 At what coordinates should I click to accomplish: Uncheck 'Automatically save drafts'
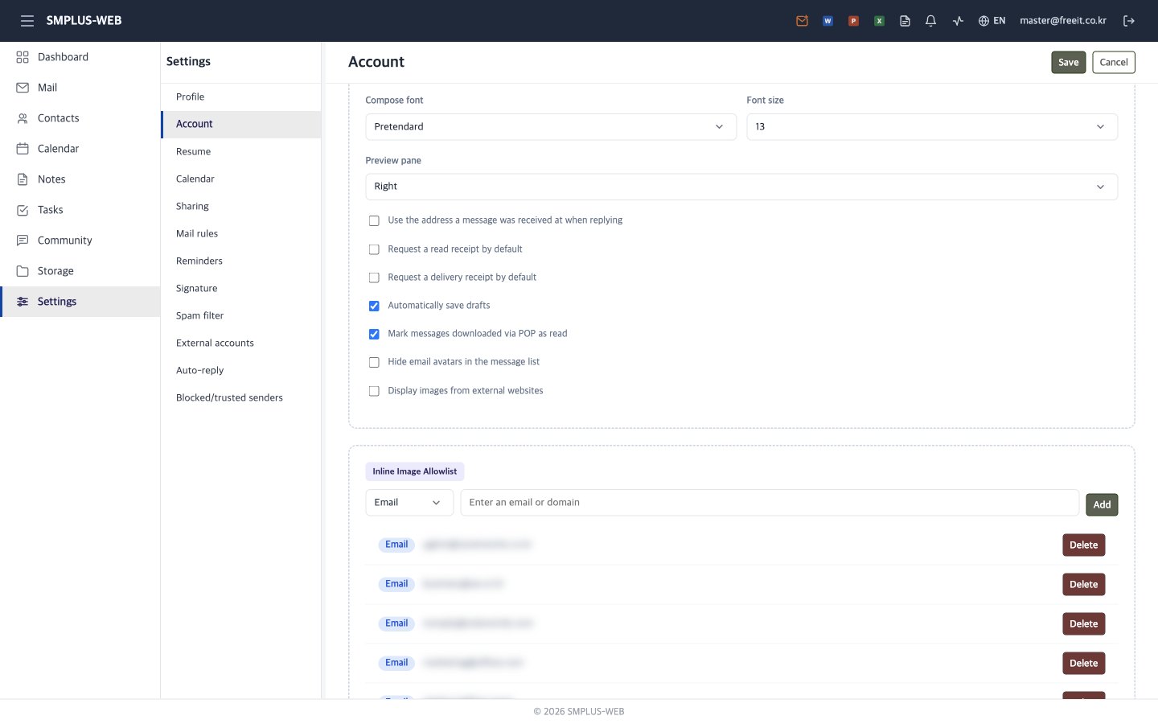(374, 306)
